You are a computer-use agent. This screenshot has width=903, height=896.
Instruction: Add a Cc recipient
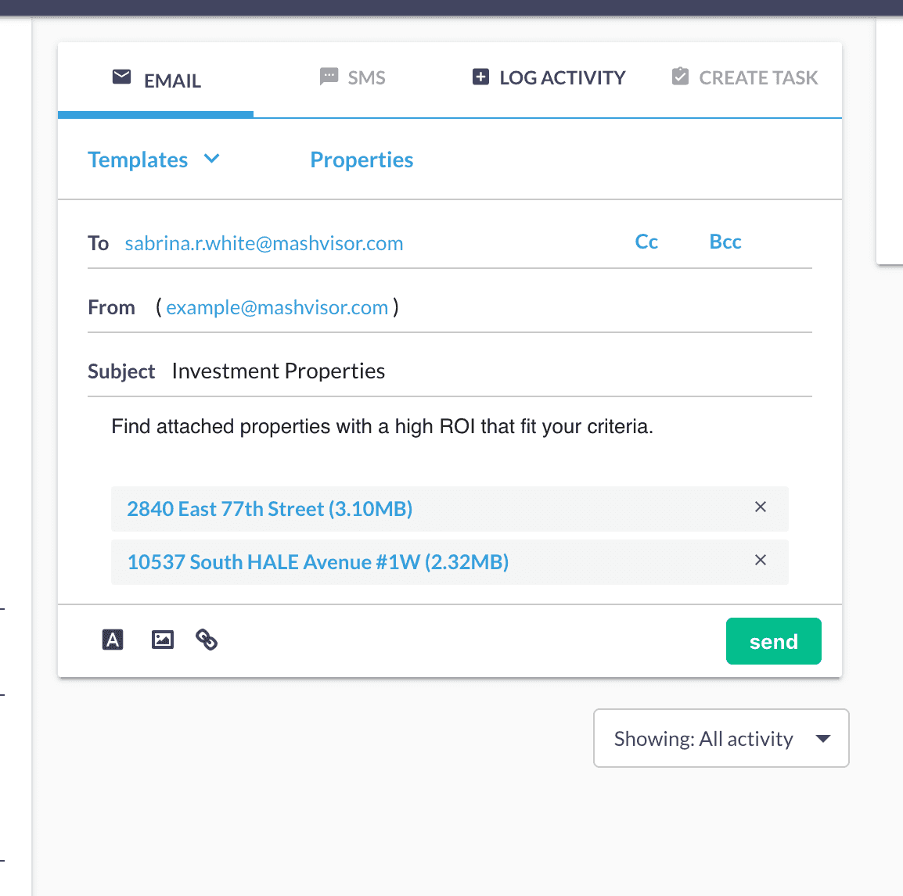[x=646, y=242]
